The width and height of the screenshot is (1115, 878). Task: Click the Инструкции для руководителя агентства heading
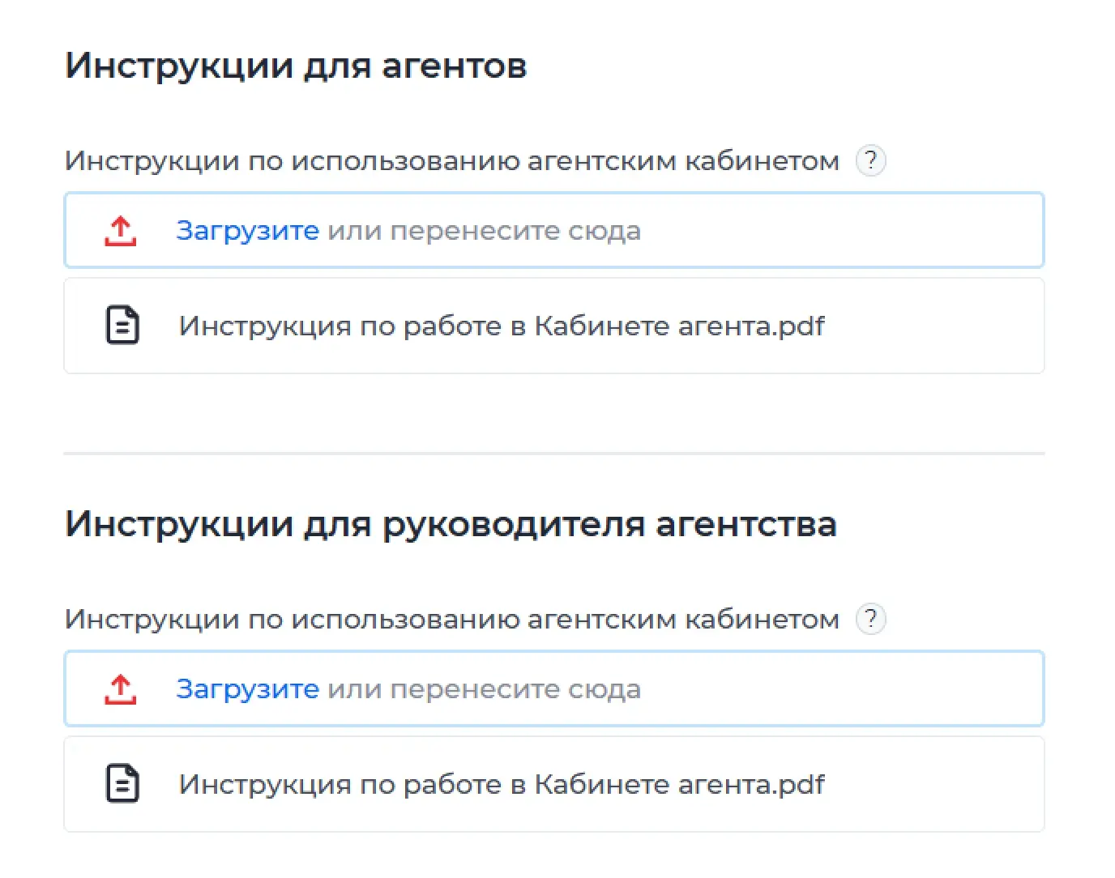451,524
